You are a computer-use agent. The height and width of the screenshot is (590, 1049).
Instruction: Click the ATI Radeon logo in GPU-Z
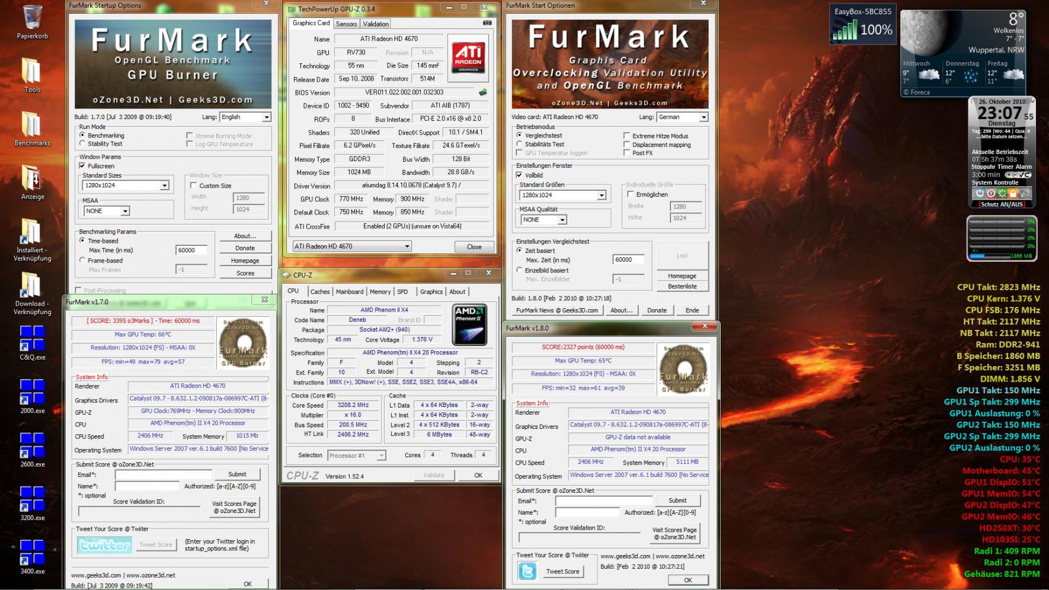click(x=468, y=58)
